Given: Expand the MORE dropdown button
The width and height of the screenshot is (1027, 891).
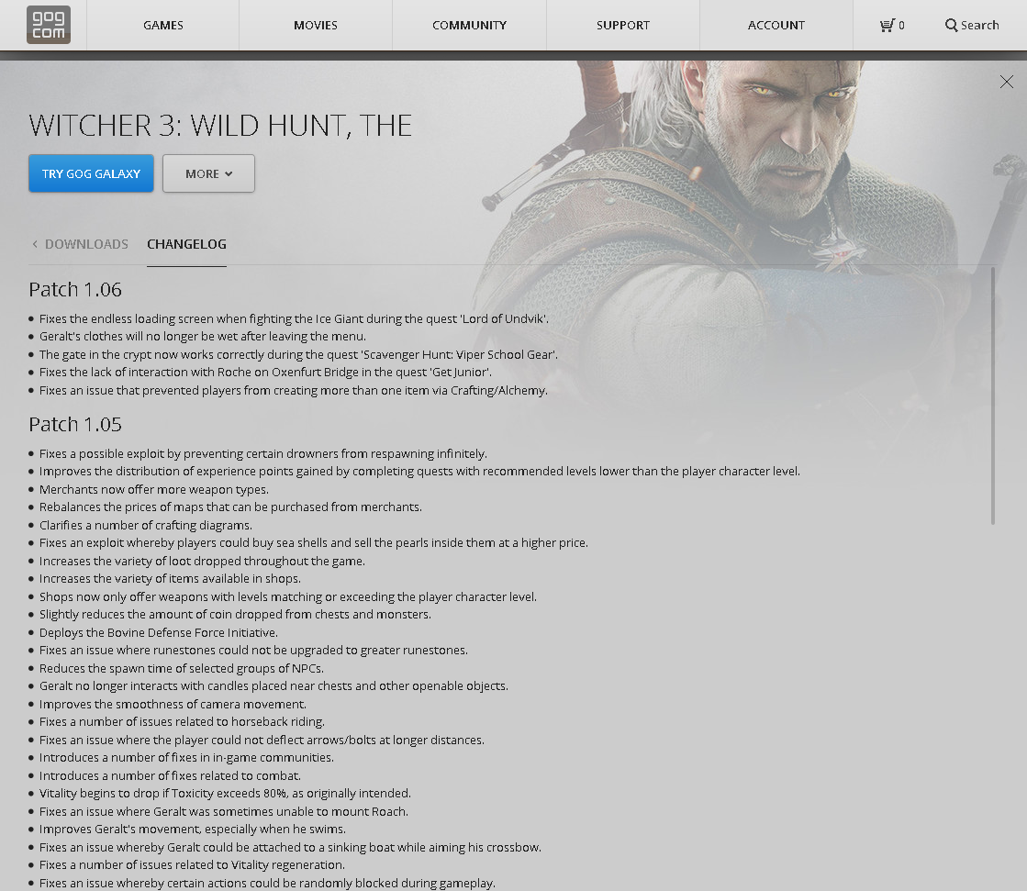Looking at the screenshot, I should point(209,173).
